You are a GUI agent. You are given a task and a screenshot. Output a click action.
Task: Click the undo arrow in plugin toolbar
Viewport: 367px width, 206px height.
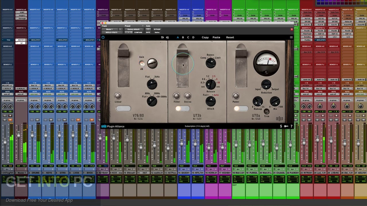(x=162, y=37)
